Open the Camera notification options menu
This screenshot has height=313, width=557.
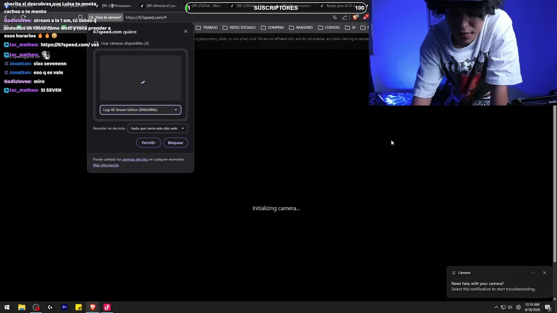pos(533,273)
